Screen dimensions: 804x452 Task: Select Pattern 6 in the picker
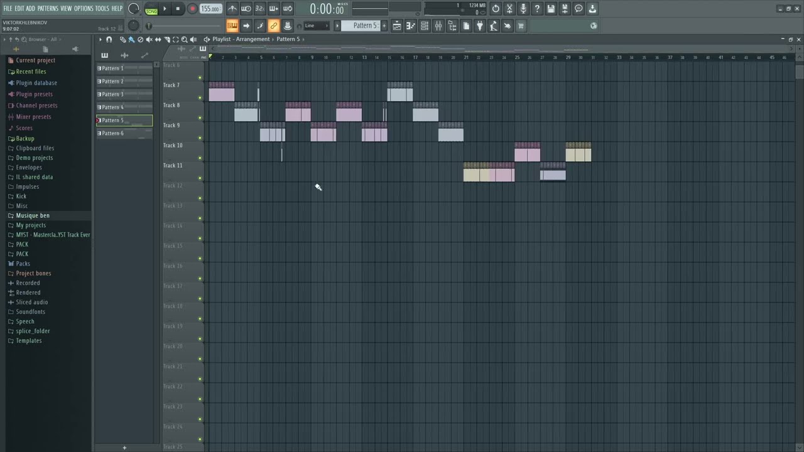(x=124, y=133)
